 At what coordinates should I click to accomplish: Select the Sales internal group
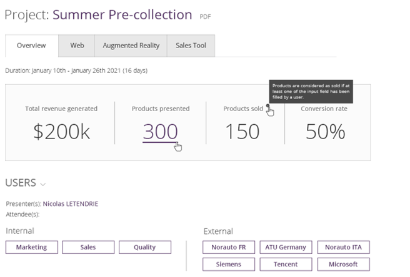tap(88, 248)
